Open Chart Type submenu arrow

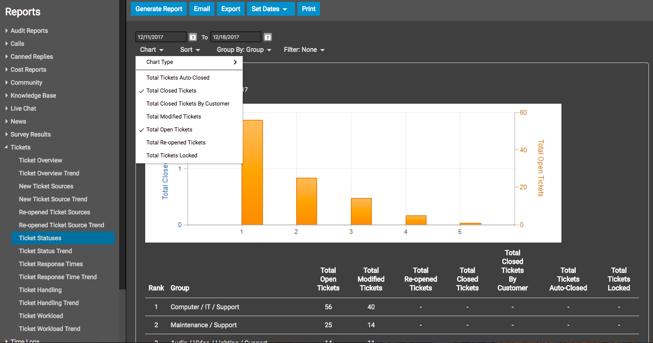(x=235, y=62)
